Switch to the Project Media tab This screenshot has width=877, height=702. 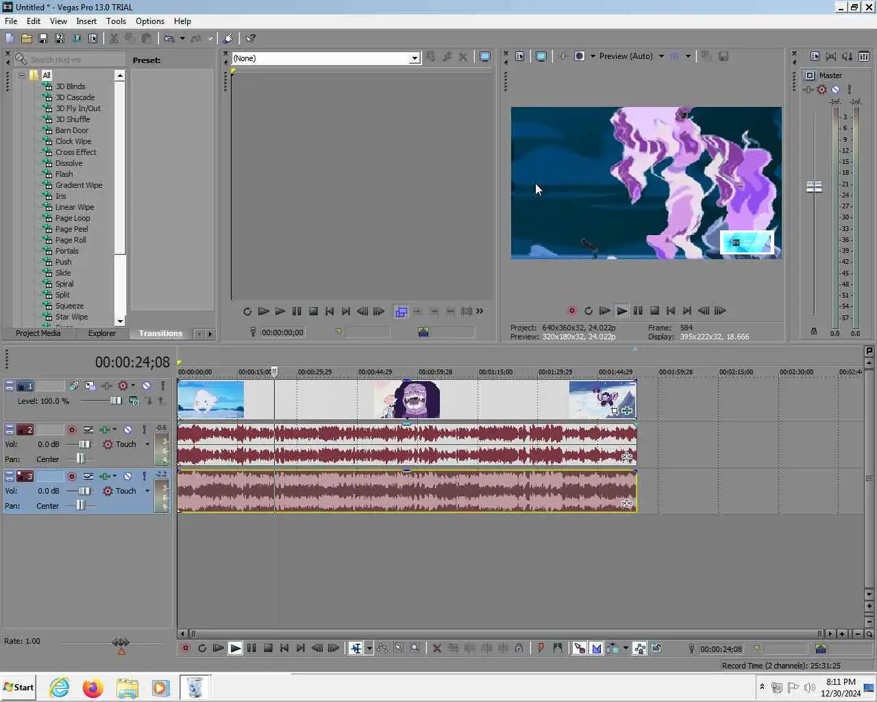38,334
